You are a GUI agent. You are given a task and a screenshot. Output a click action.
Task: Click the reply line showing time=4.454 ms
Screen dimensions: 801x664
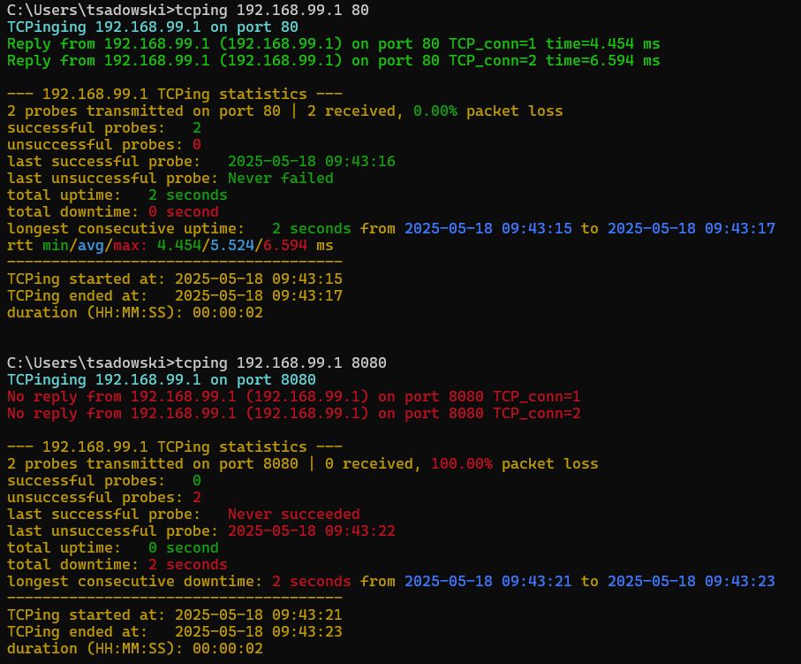pos(333,44)
